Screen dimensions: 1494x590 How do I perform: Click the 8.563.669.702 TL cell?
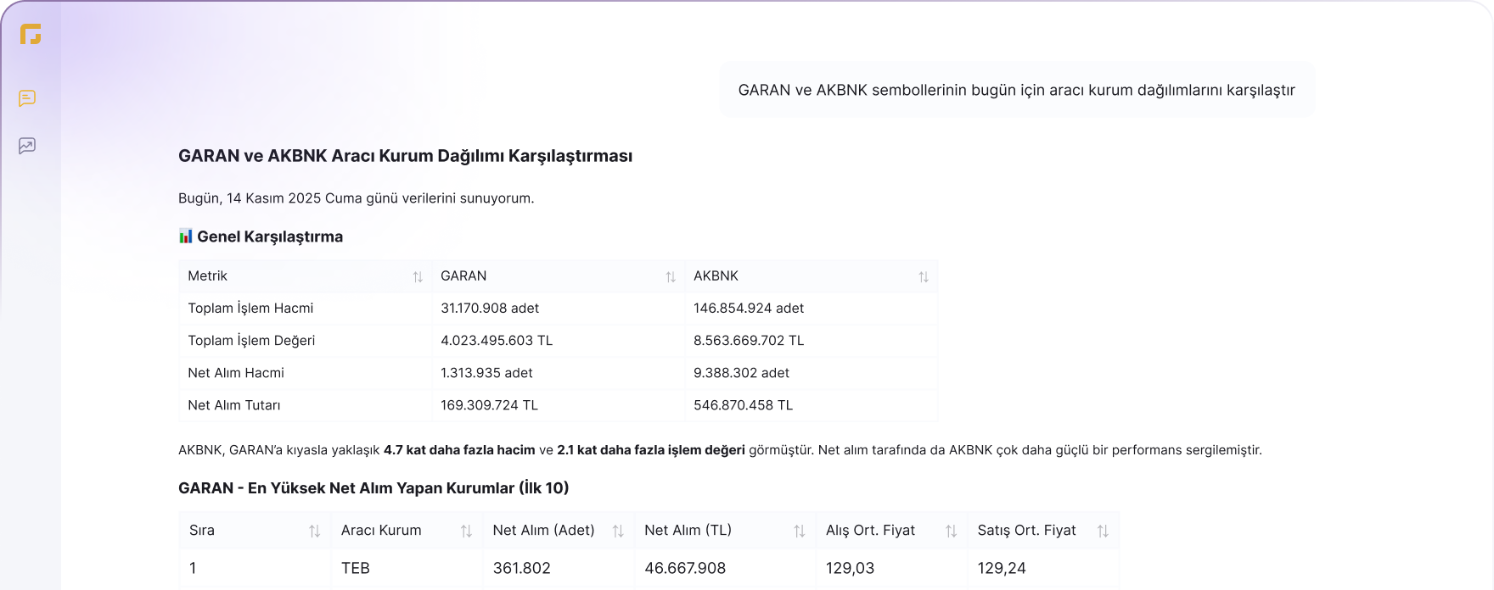[x=749, y=341]
